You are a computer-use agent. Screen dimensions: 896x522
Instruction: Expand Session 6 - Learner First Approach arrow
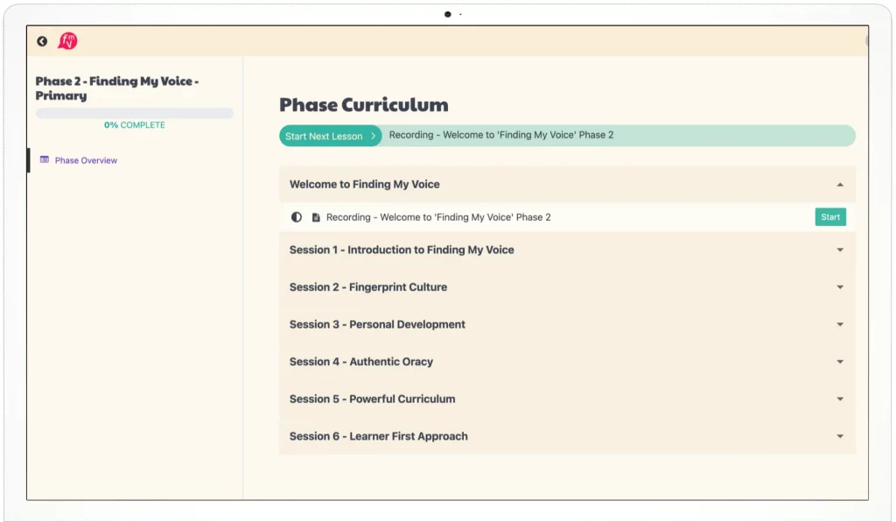(840, 436)
